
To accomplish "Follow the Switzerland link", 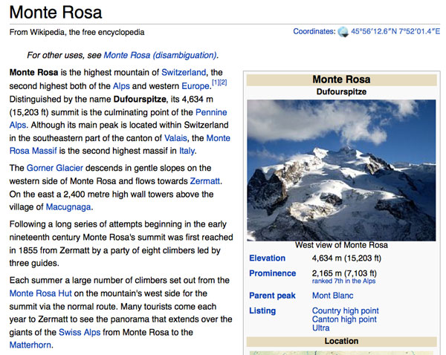I will (184, 73).
